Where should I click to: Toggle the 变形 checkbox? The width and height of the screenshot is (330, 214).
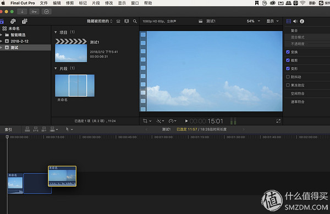[288, 69]
